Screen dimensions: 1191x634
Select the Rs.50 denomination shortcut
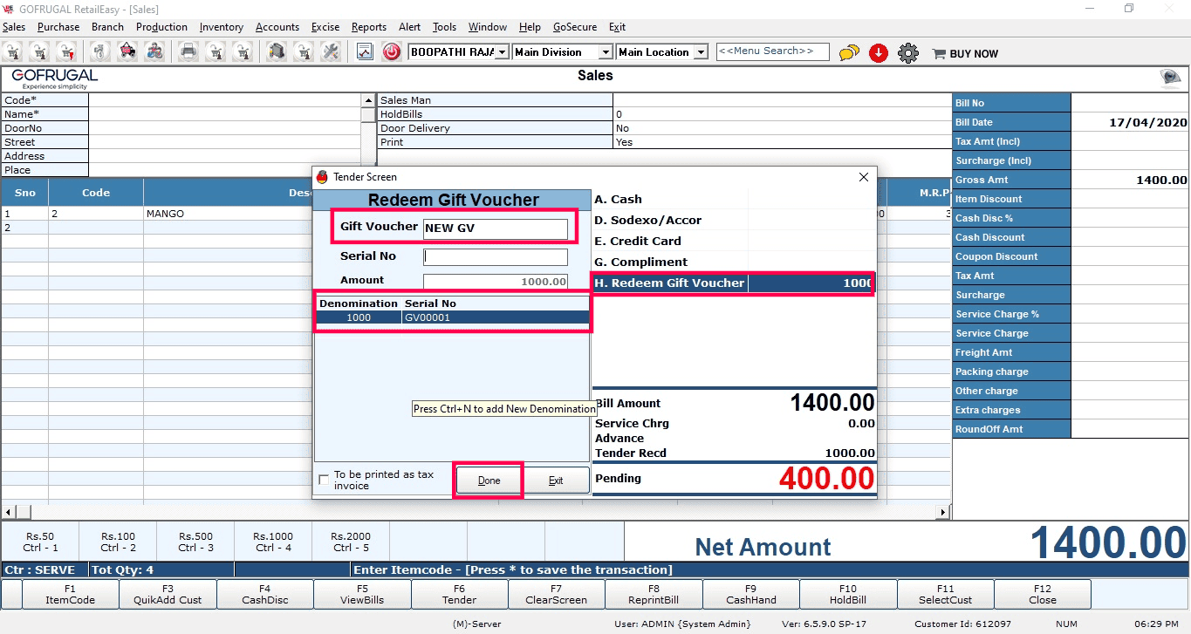tap(40, 542)
